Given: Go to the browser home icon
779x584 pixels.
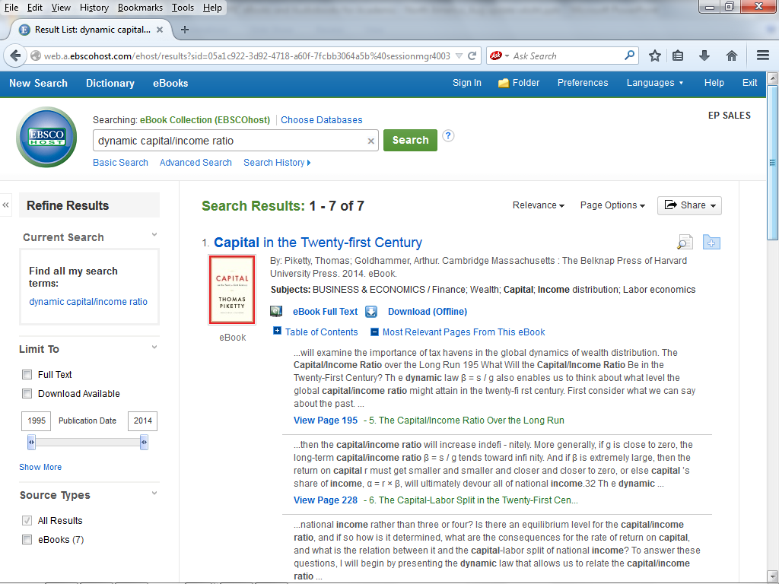Looking at the screenshot, I should pos(731,56).
